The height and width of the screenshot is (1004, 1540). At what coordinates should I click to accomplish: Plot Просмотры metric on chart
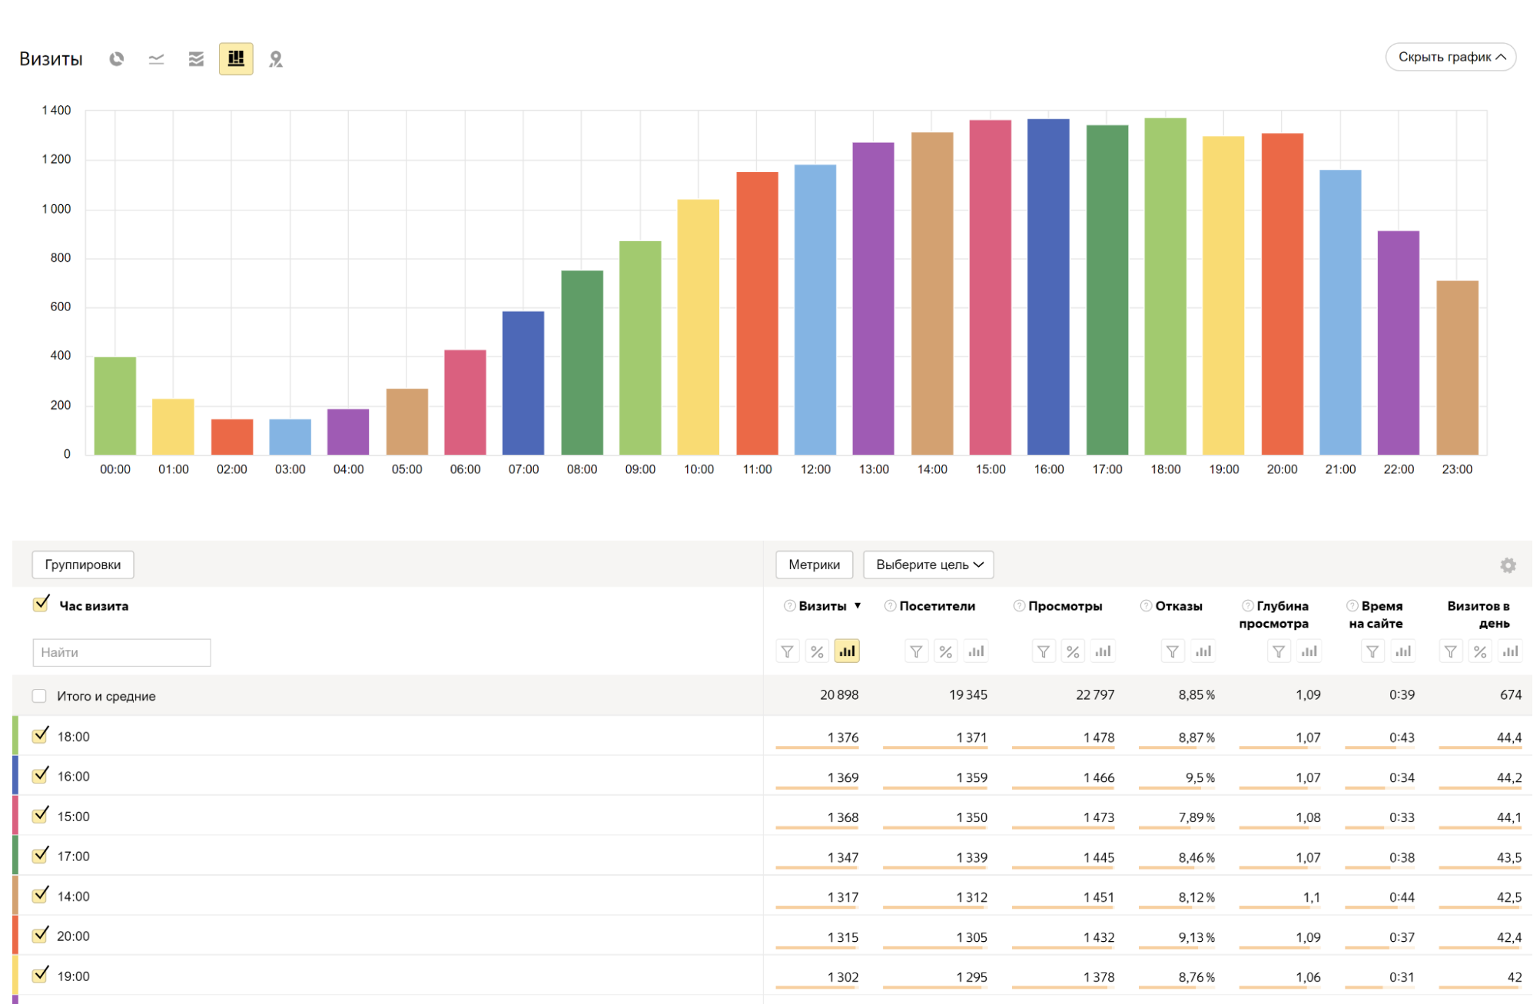coord(1104,651)
